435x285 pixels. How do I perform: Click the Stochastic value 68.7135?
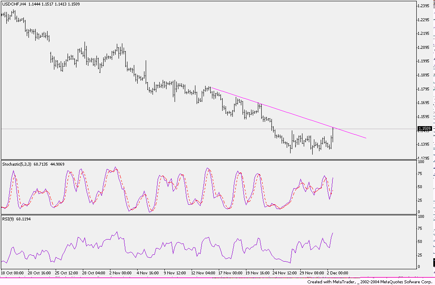pos(41,164)
